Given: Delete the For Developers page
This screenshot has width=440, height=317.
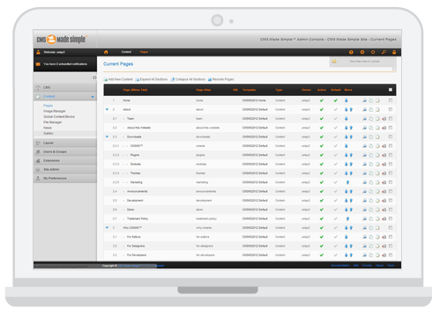Looking at the screenshot, I should click(x=384, y=255).
